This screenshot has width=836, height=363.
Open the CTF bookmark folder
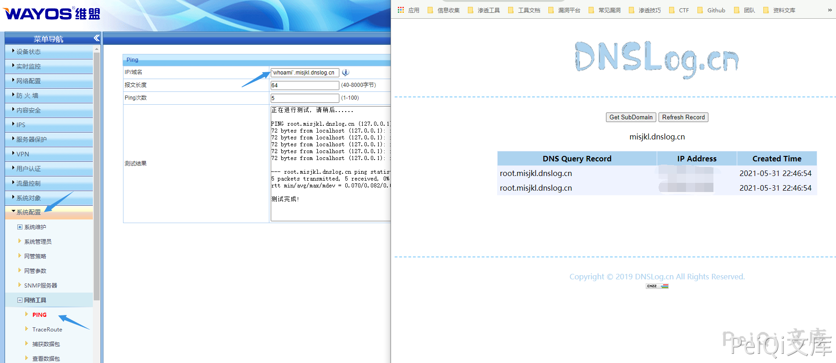(679, 10)
